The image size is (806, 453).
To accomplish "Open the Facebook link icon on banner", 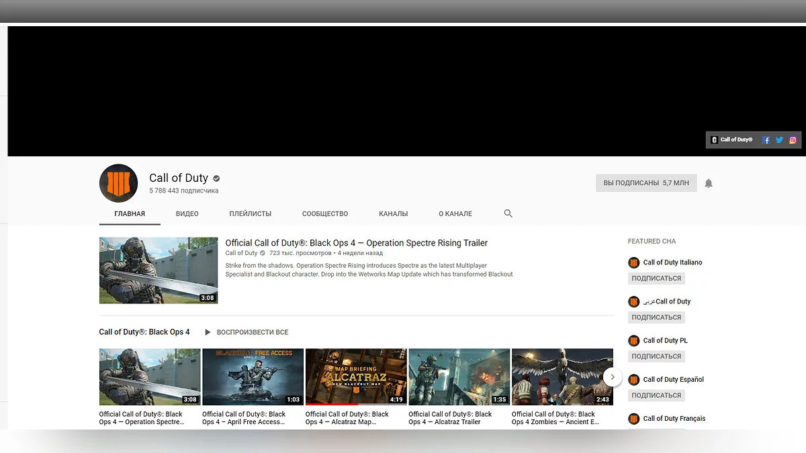I will pyautogui.click(x=766, y=140).
